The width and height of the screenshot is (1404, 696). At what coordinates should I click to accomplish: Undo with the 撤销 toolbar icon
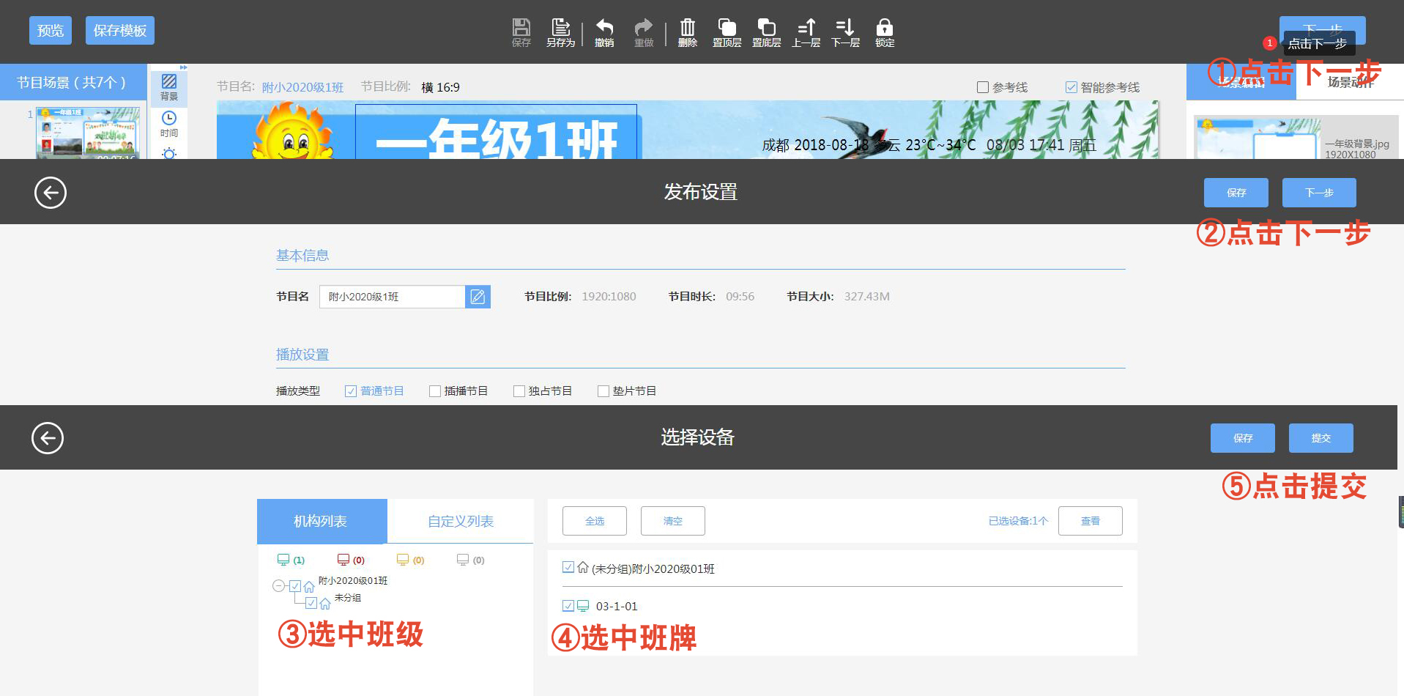tap(604, 32)
